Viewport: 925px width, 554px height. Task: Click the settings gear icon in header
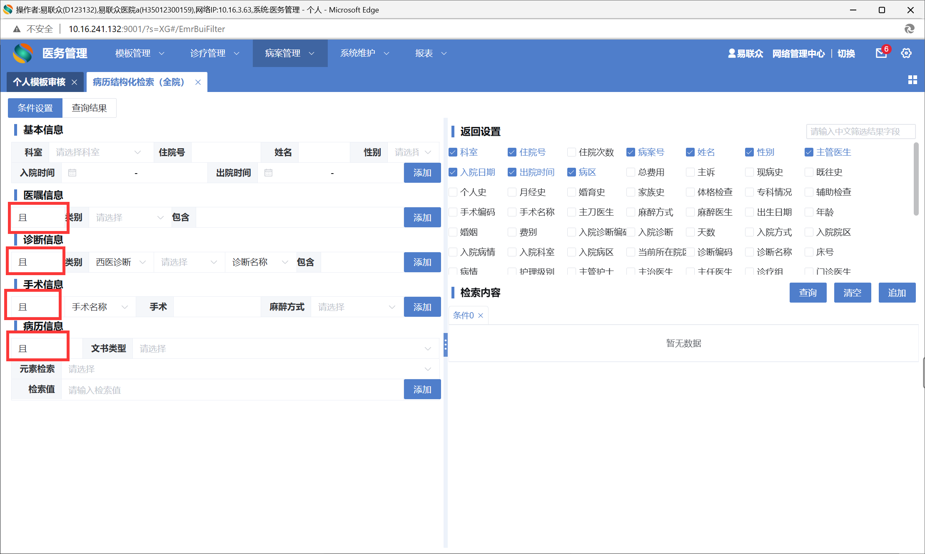(906, 53)
